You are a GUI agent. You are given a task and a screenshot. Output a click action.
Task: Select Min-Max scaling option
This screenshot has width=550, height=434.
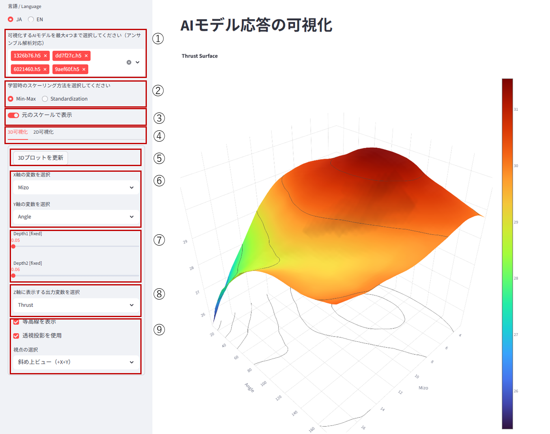[x=11, y=99]
